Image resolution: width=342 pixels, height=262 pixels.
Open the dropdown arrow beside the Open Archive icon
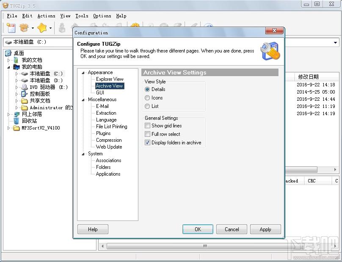pyautogui.click(x=33, y=28)
